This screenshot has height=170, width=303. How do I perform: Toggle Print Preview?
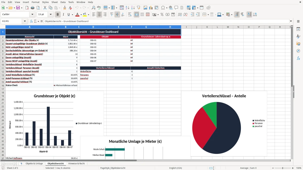pyautogui.click(x=38, y=8)
